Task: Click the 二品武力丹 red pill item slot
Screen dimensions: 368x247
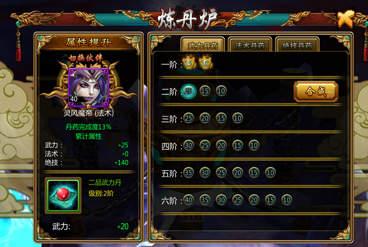Action: point(63,196)
